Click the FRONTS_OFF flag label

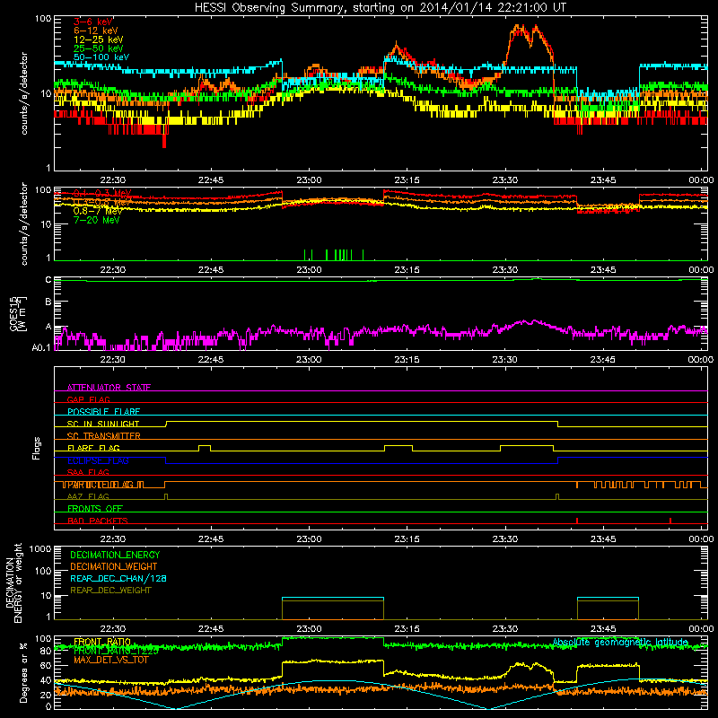point(95,508)
